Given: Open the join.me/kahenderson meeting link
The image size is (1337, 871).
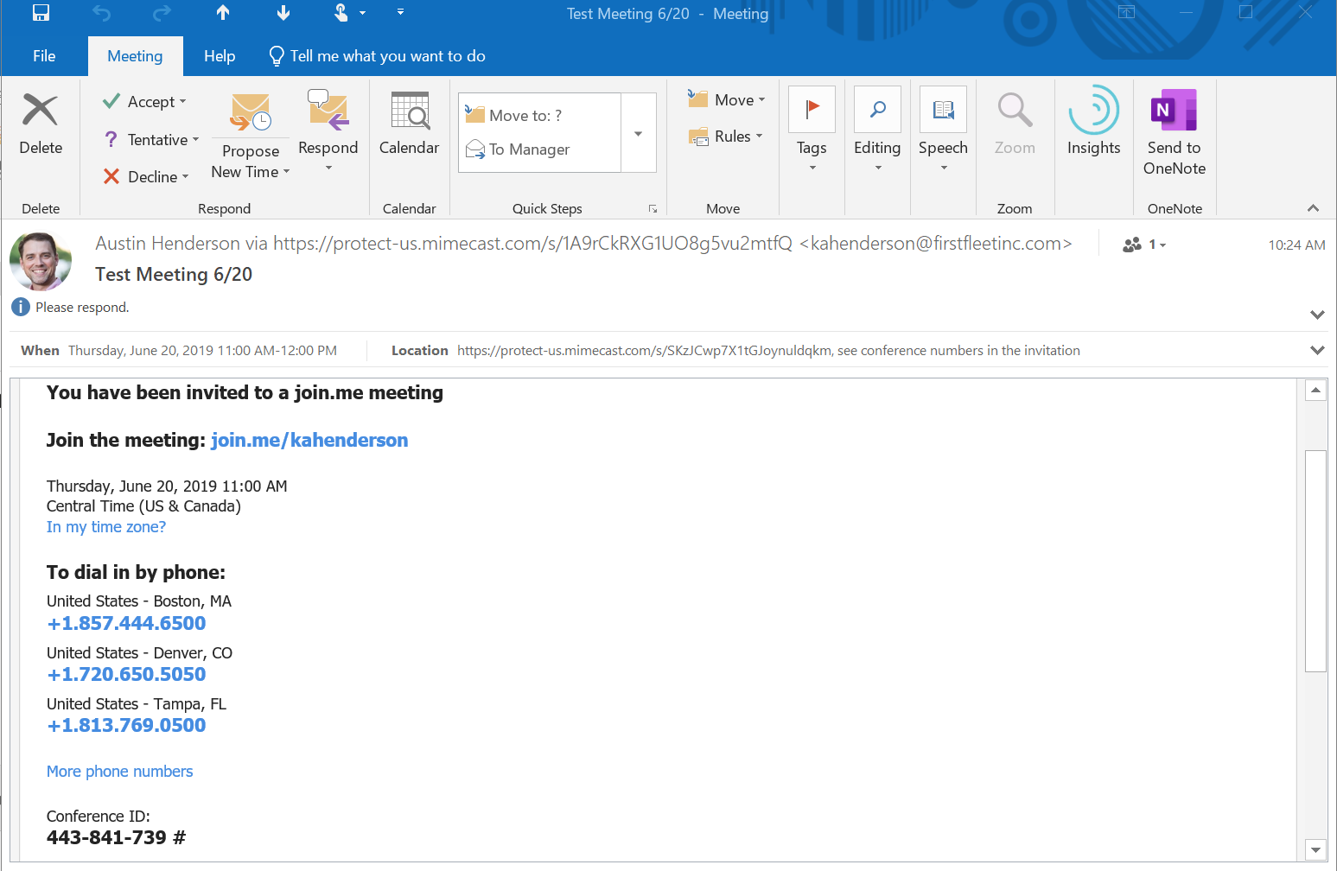Looking at the screenshot, I should 309,440.
